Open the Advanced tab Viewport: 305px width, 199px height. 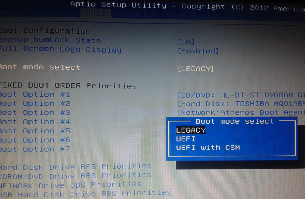tap(54, 13)
